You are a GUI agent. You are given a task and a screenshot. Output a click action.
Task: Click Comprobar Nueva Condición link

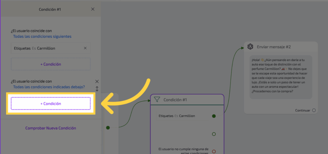pos(51,128)
